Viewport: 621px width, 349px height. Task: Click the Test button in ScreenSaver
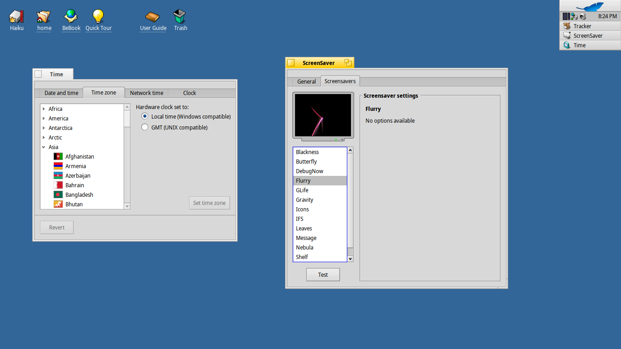point(323,274)
